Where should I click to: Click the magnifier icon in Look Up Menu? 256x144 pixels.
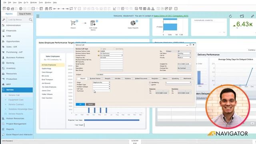tap(30, 20)
